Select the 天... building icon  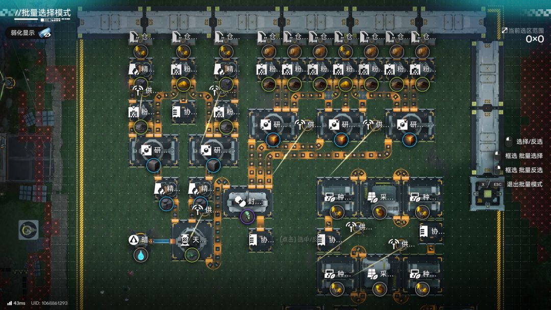click(x=185, y=240)
